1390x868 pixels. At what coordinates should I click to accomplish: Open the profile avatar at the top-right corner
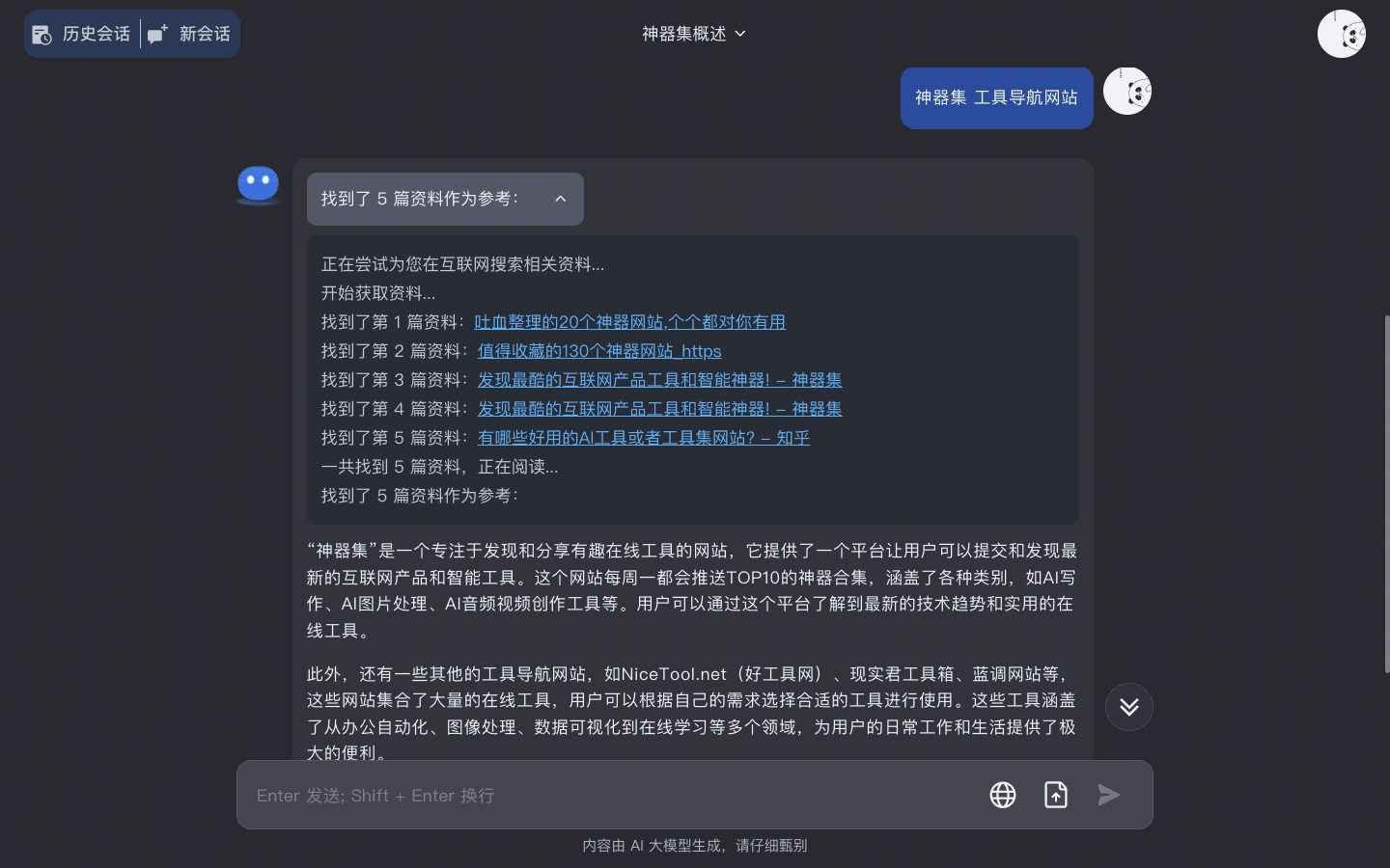(x=1342, y=34)
